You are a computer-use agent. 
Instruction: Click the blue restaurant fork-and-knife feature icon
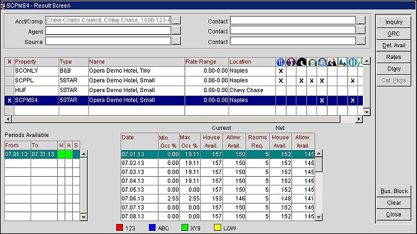(x=280, y=62)
